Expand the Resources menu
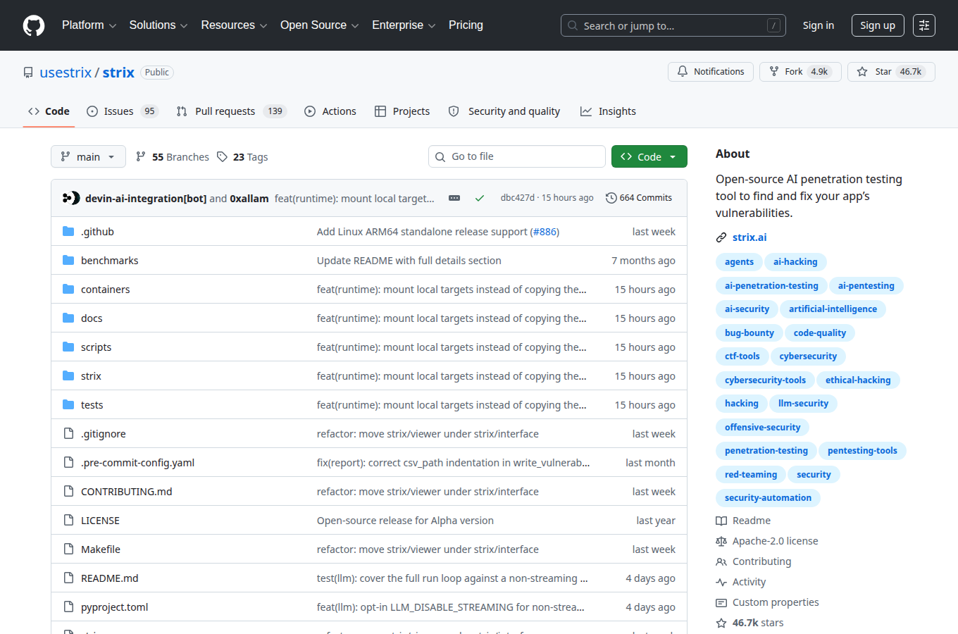 [x=234, y=25]
